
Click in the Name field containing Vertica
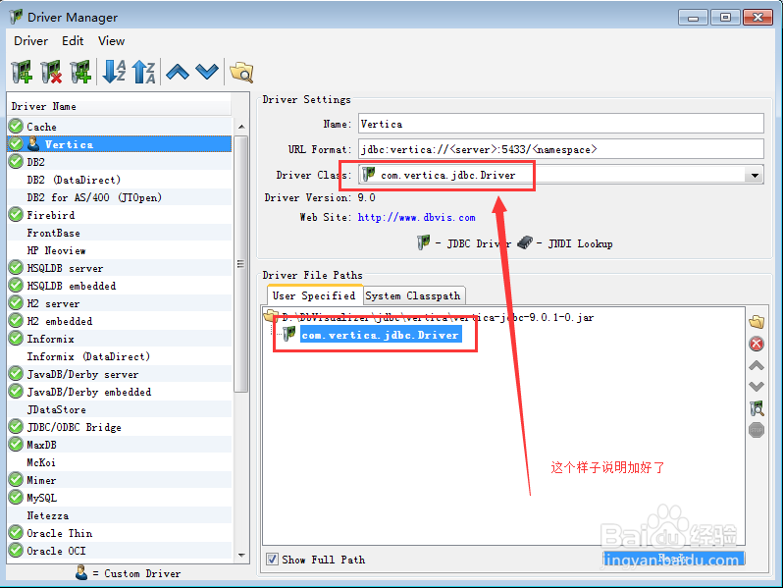561,124
